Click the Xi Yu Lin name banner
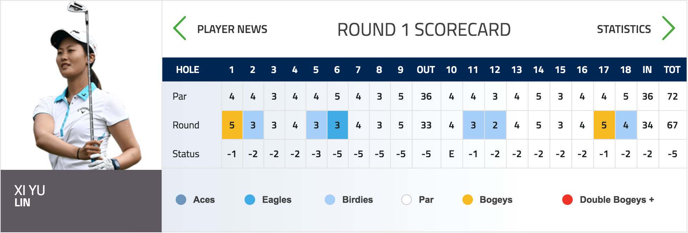 pos(81,201)
